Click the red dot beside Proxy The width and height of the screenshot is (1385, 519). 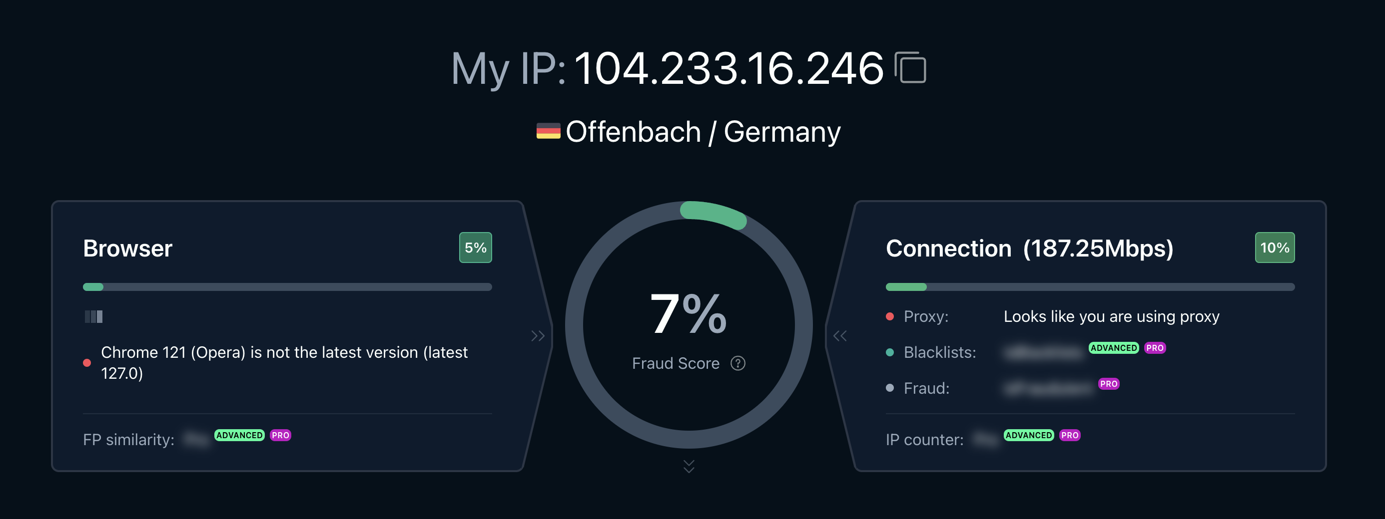(x=890, y=316)
